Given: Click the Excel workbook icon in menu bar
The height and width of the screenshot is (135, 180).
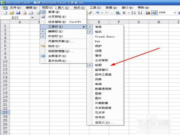Looking at the screenshot, I should pos(5,8).
